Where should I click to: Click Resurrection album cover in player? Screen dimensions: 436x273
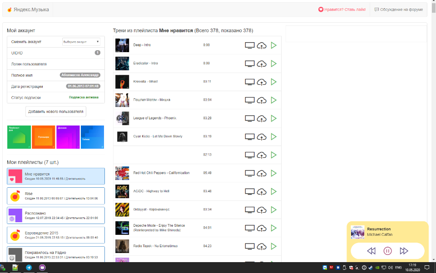pyautogui.click(x=357, y=232)
